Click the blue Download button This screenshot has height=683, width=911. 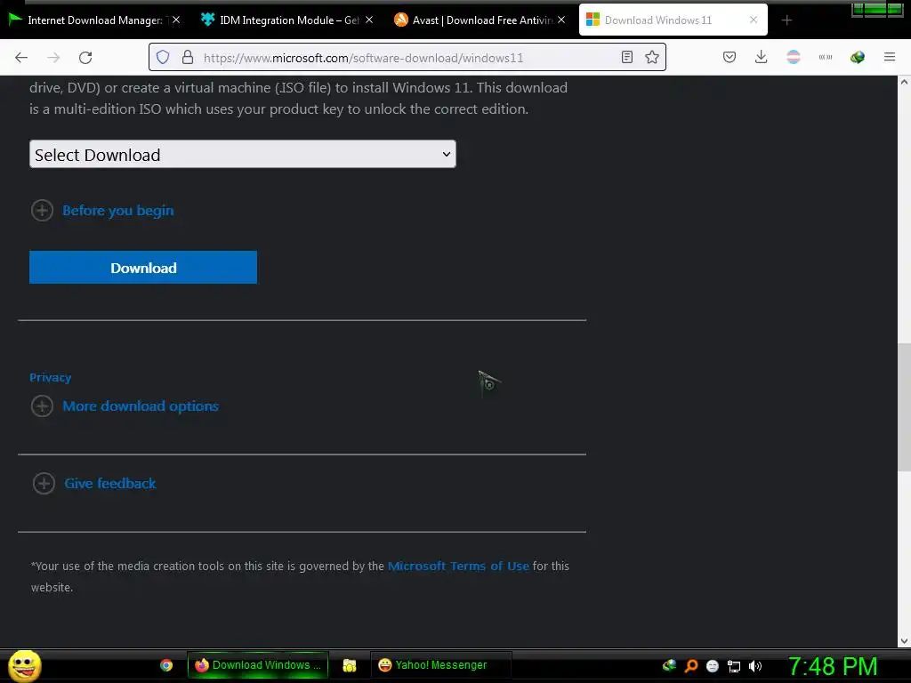pos(143,268)
